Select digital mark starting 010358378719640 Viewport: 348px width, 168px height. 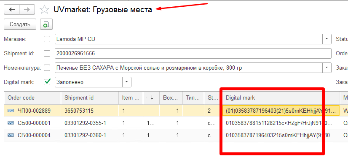click(x=281, y=135)
